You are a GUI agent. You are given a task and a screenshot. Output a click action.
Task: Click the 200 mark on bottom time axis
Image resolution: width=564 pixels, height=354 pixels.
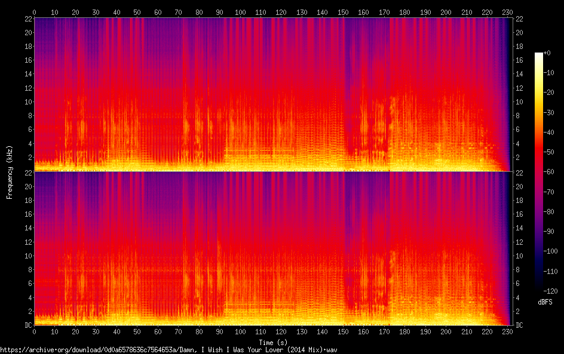(x=446, y=331)
